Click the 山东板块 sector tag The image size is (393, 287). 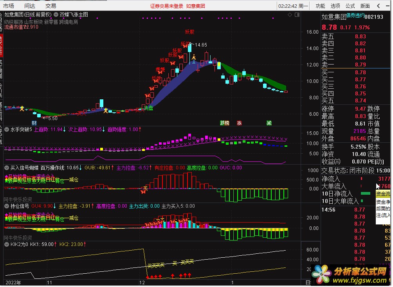point(34,22)
